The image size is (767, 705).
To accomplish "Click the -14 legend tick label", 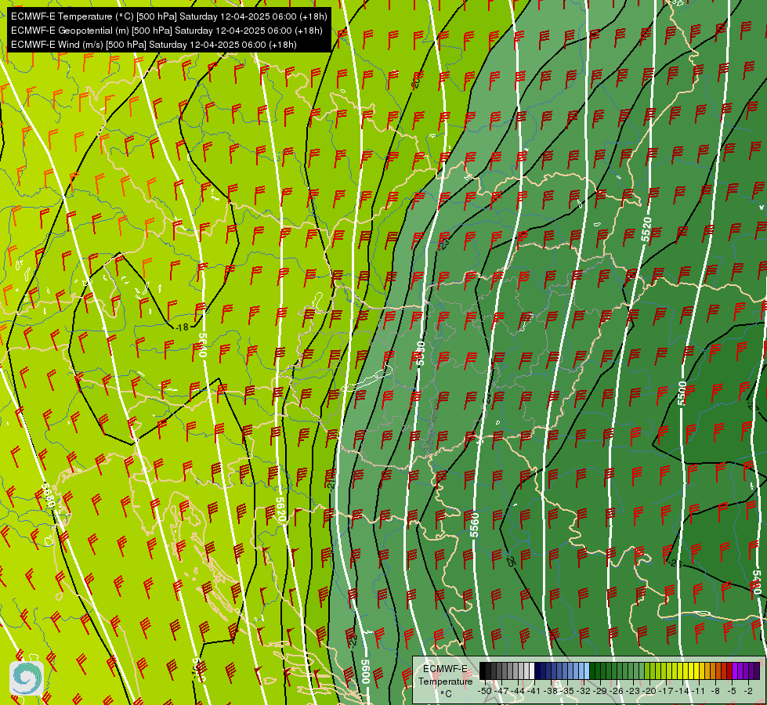I will tap(682, 691).
